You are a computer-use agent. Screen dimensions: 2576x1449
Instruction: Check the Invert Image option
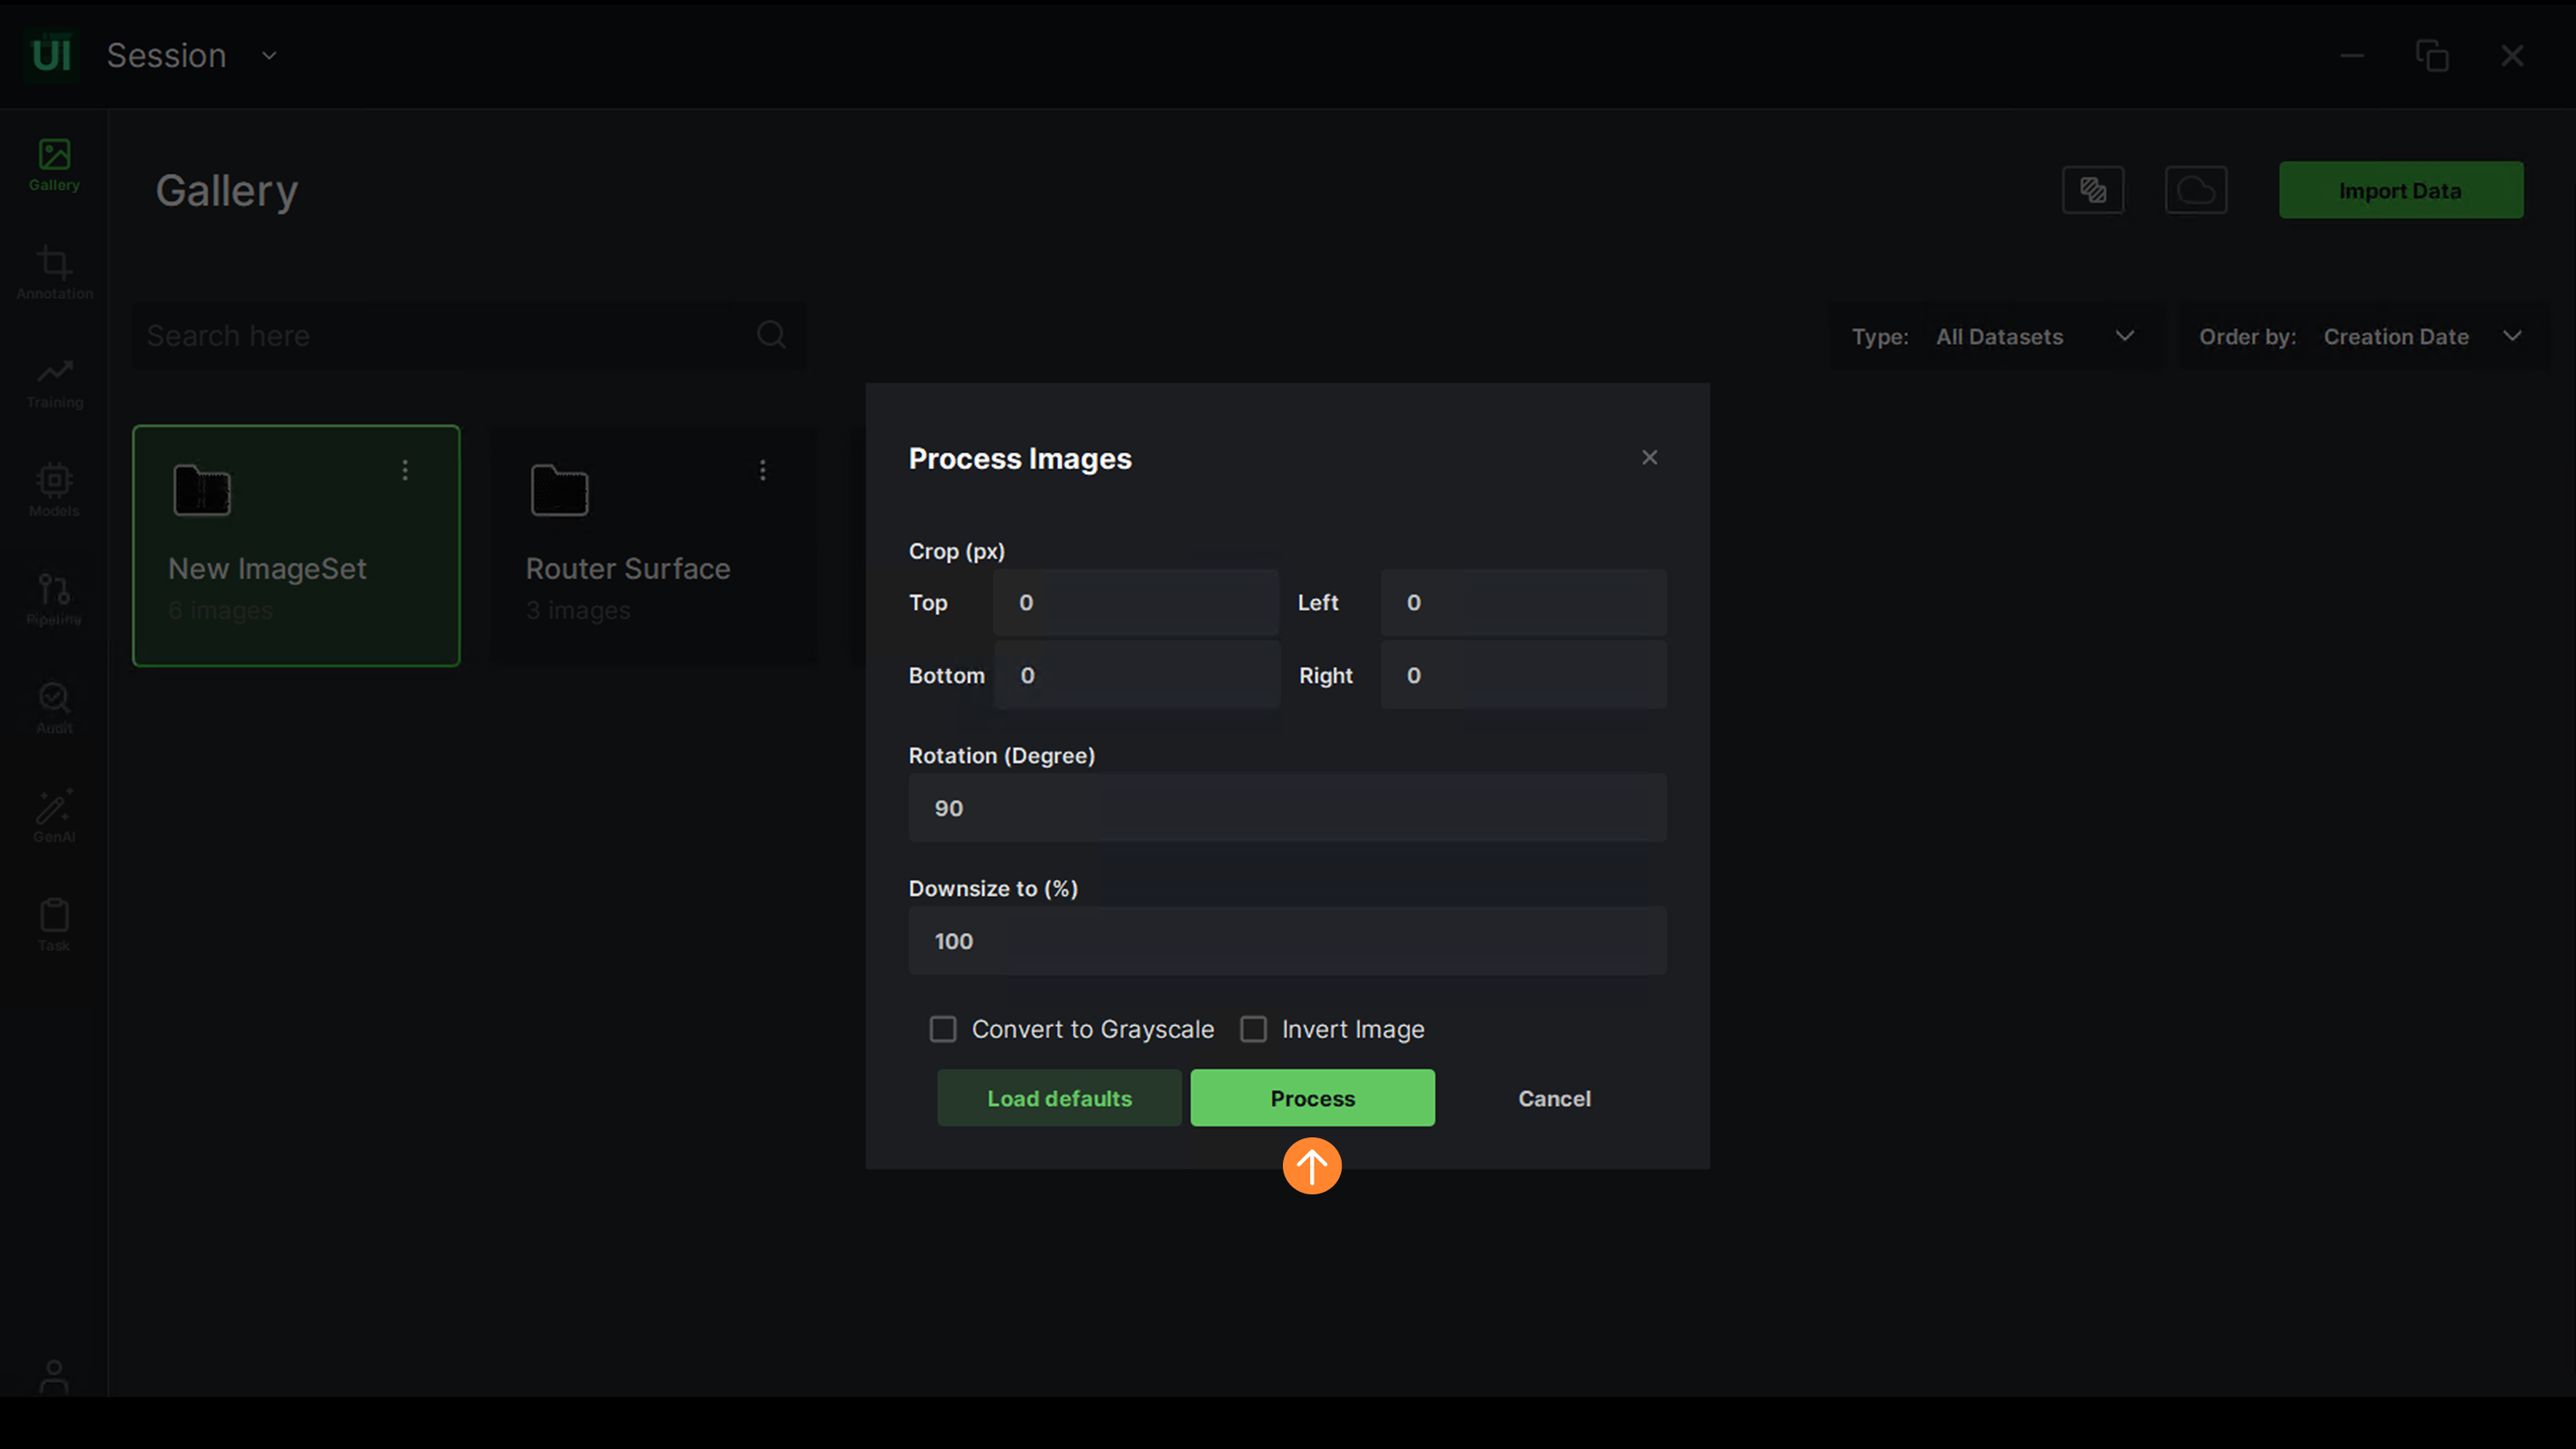coord(1253,1029)
